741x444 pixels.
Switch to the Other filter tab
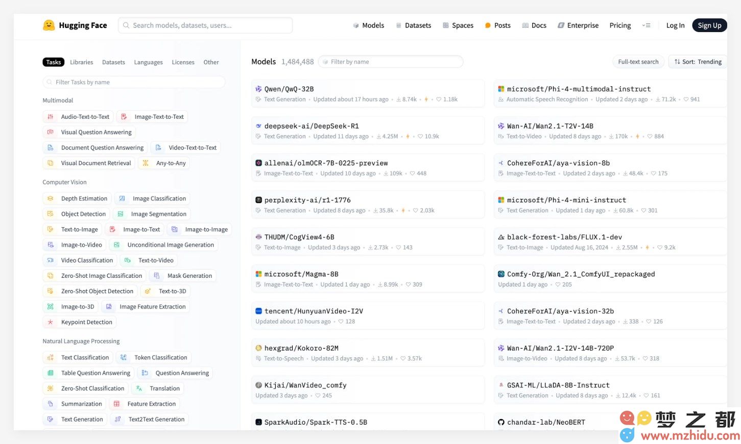coord(211,62)
